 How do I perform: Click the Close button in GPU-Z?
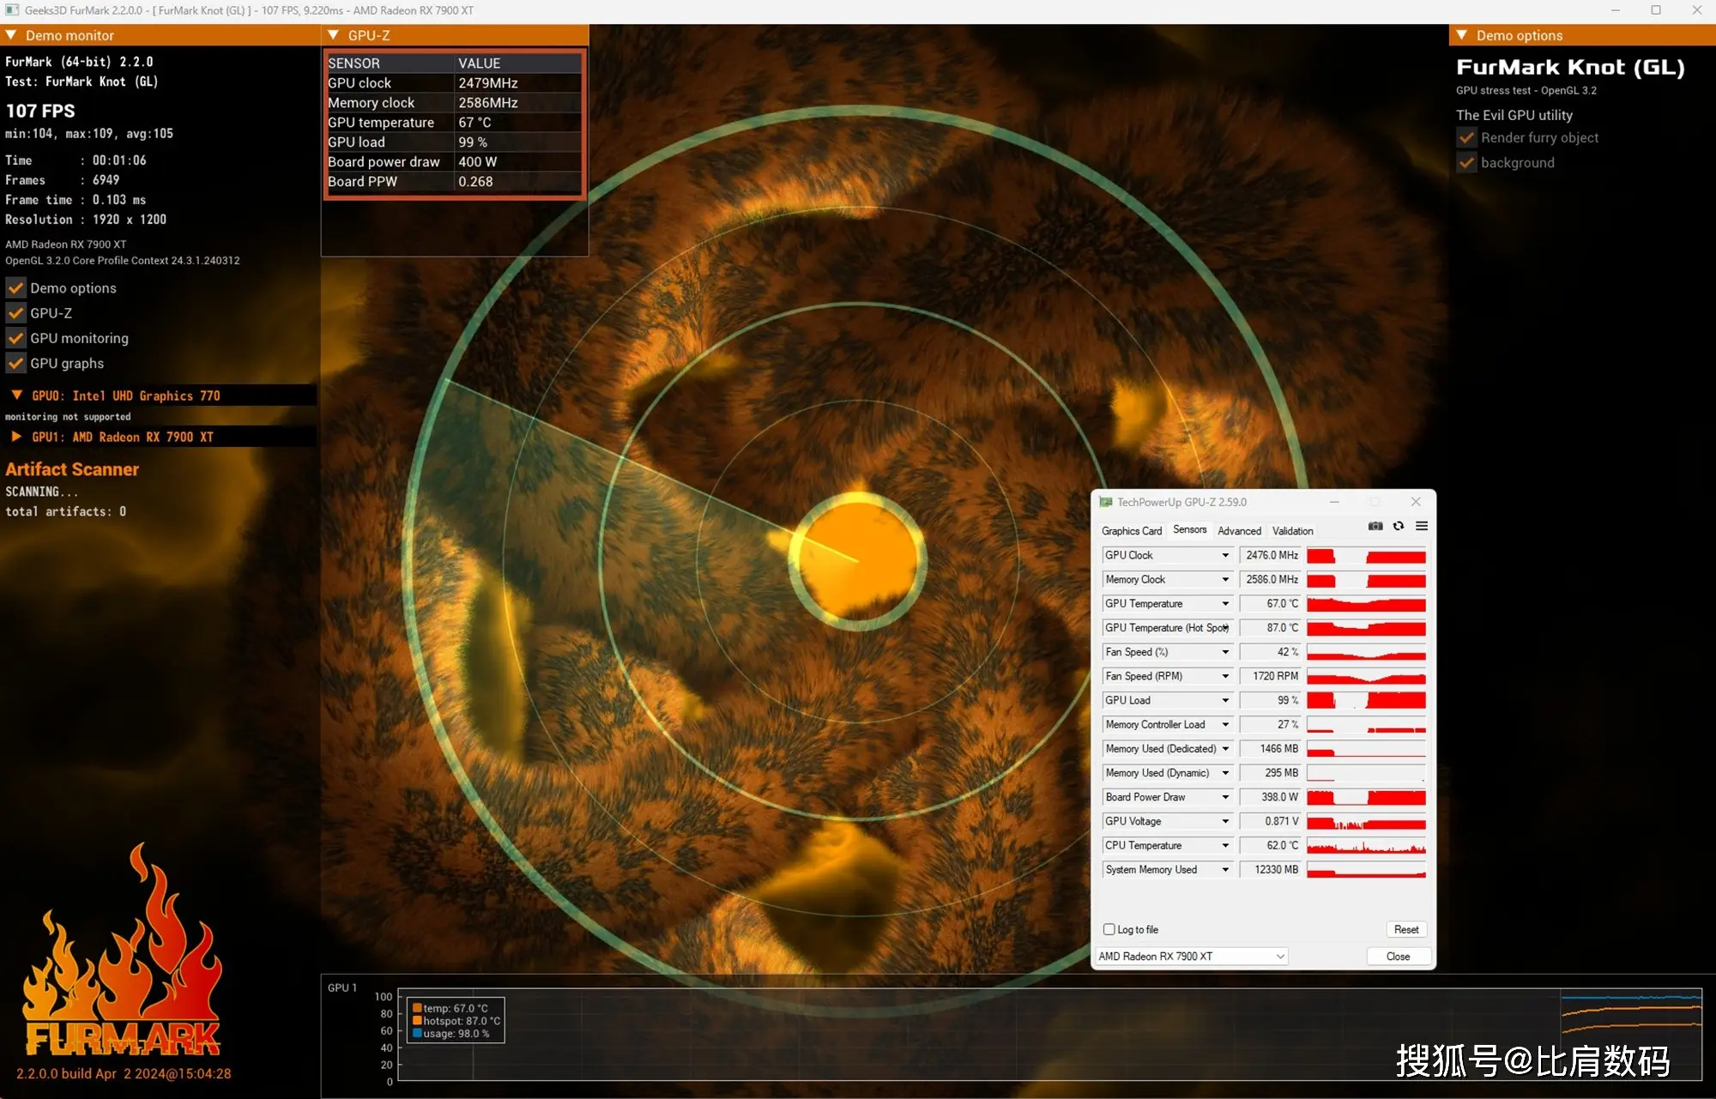coord(1397,955)
